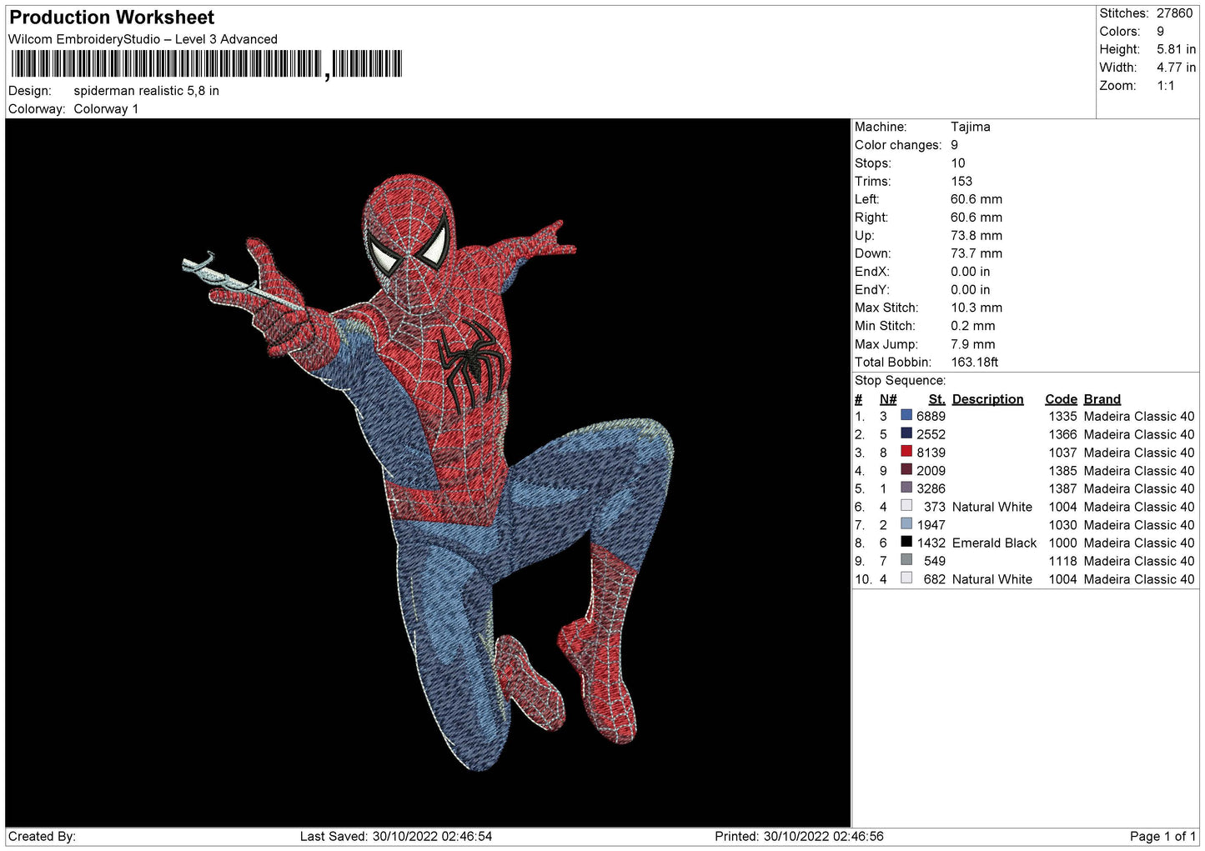Click the Stitches value 27860
The height and width of the screenshot is (851, 1205).
click(1174, 13)
